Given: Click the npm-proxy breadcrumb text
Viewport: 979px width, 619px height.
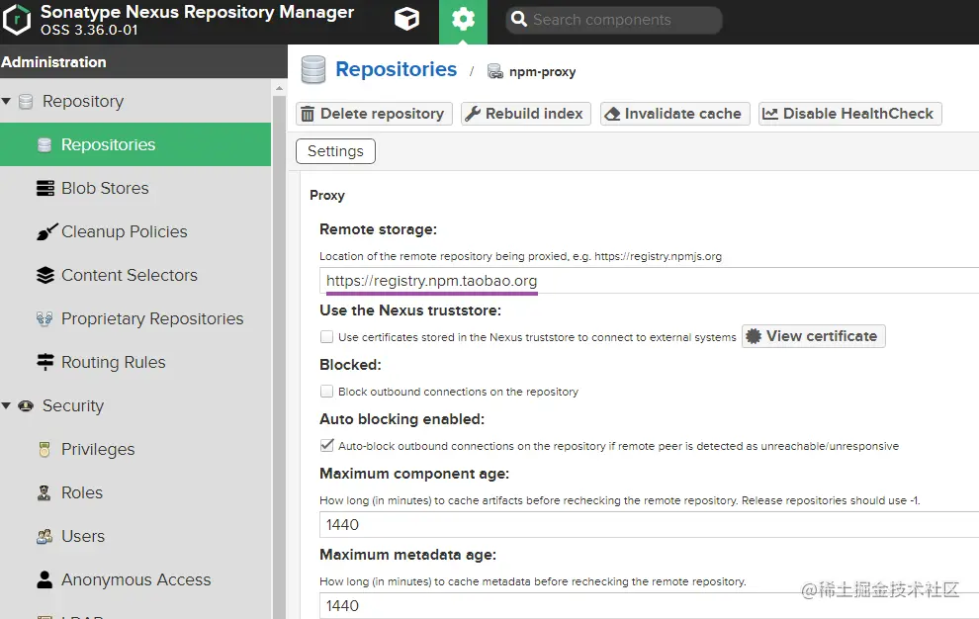Looking at the screenshot, I should [x=543, y=72].
